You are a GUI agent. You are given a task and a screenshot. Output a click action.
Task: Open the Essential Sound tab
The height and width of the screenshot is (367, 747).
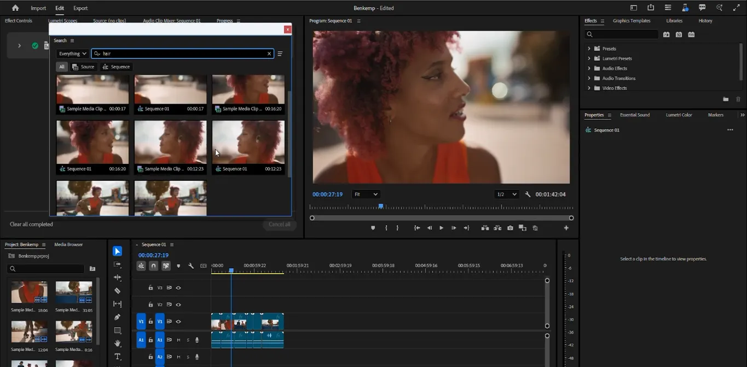click(634, 115)
